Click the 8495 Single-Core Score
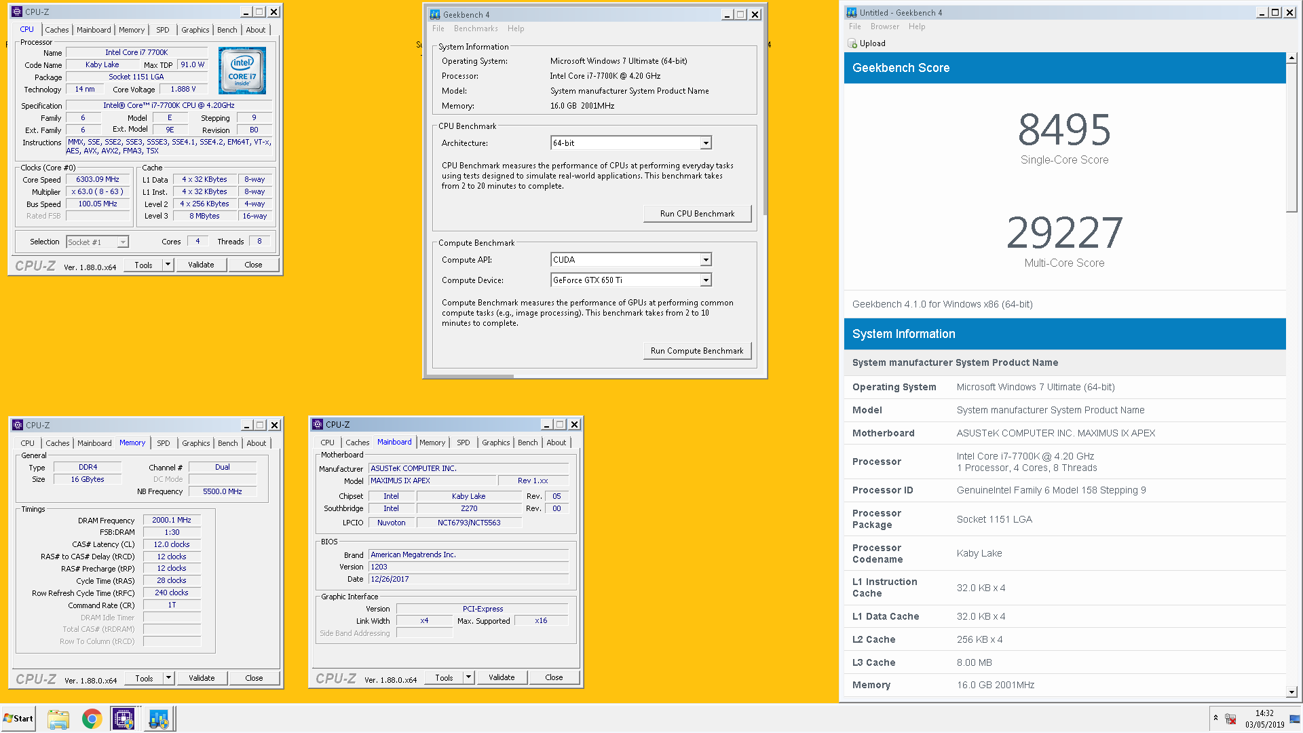 tap(1064, 130)
